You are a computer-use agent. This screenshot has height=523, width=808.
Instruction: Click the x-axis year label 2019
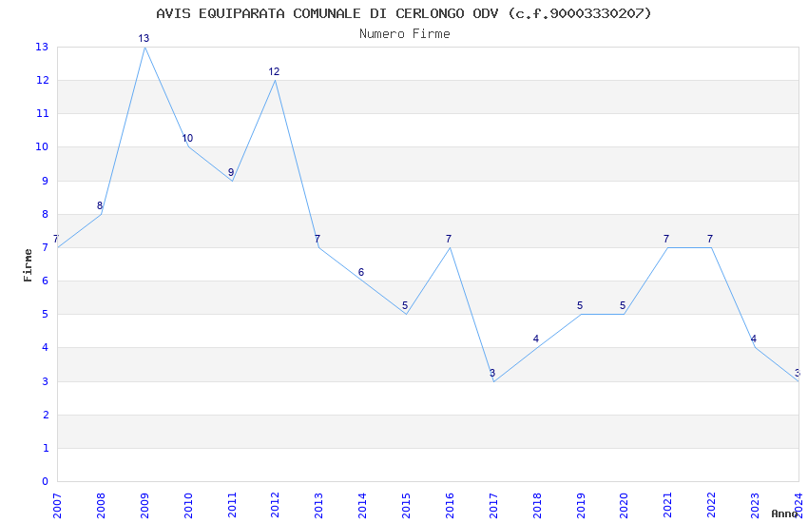(x=581, y=506)
